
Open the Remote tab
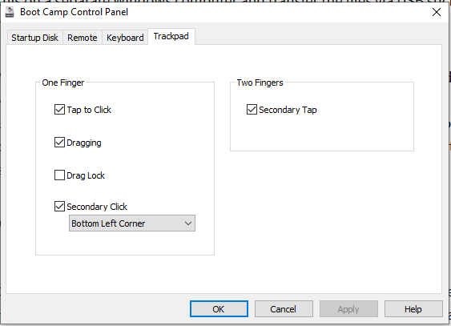coord(83,38)
